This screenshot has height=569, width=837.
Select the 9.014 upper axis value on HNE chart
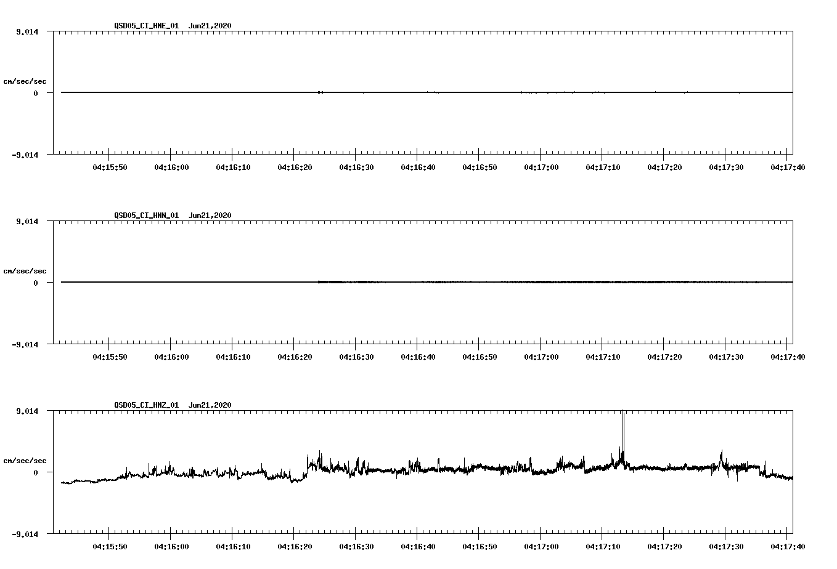coord(27,31)
